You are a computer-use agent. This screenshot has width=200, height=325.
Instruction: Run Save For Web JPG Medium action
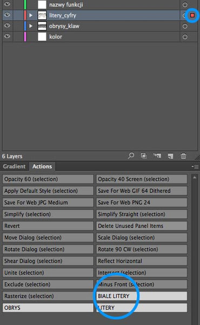(x=48, y=203)
